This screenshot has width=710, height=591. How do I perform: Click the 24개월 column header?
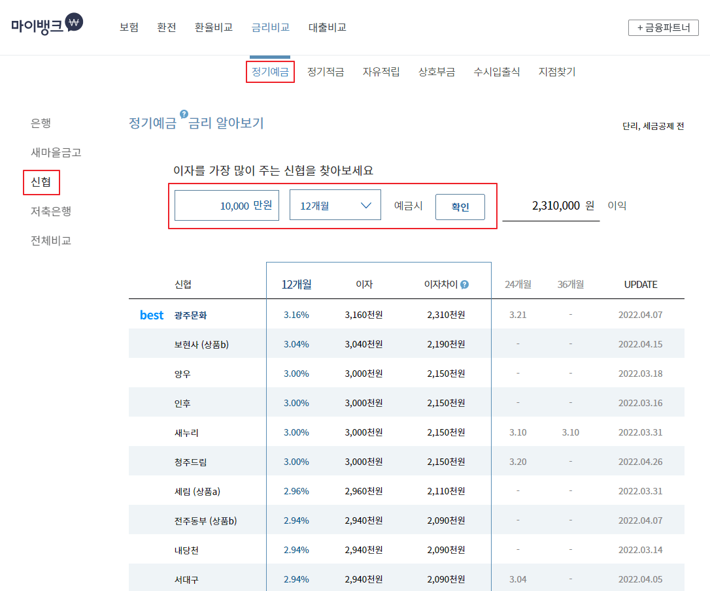tap(518, 285)
